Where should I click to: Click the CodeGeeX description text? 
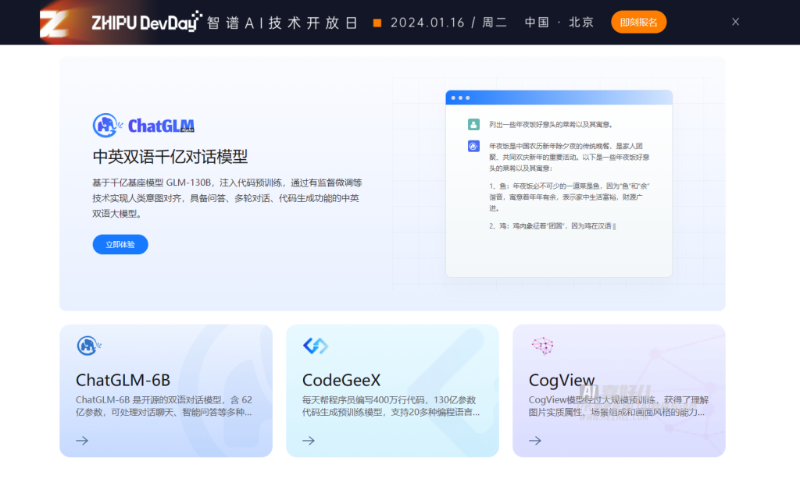pos(391,406)
